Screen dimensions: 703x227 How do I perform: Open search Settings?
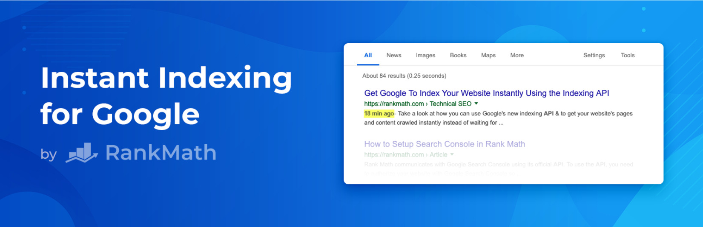tap(594, 55)
